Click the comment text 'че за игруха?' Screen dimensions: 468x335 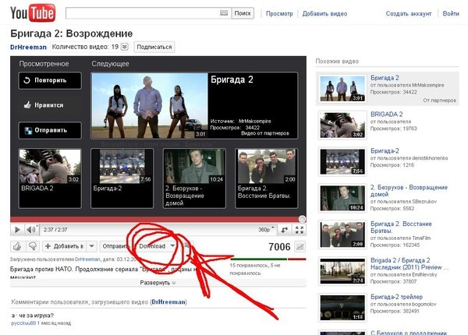pyautogui.click(x=36, y=316)
